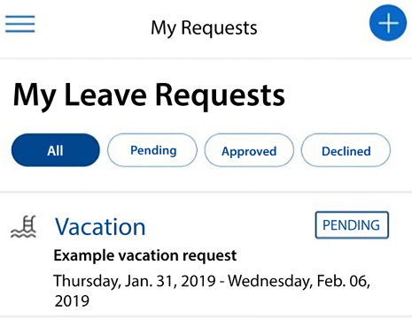
Task: Open the Vacation request title link
Action: pyautogui.click(x=100, y=226)
